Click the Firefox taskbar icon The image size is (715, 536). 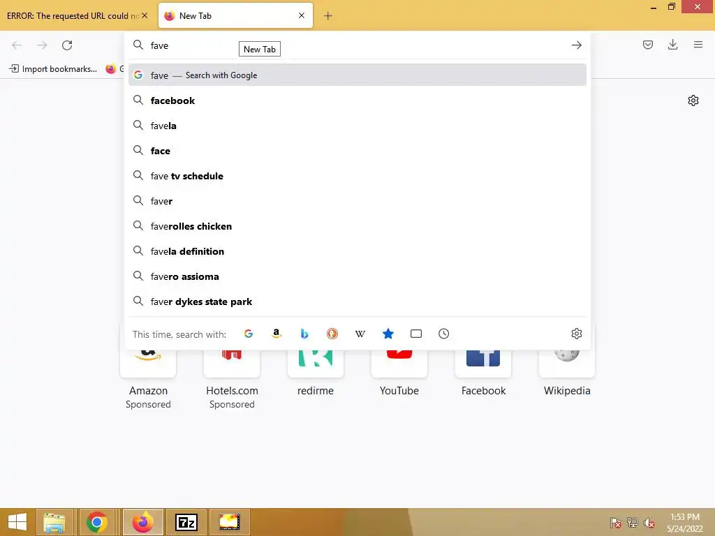[x=142, y=522]
